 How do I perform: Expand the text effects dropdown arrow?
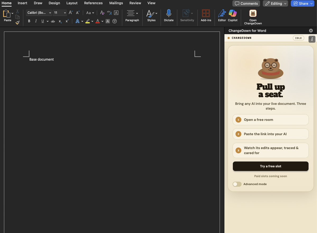point(82,21)
